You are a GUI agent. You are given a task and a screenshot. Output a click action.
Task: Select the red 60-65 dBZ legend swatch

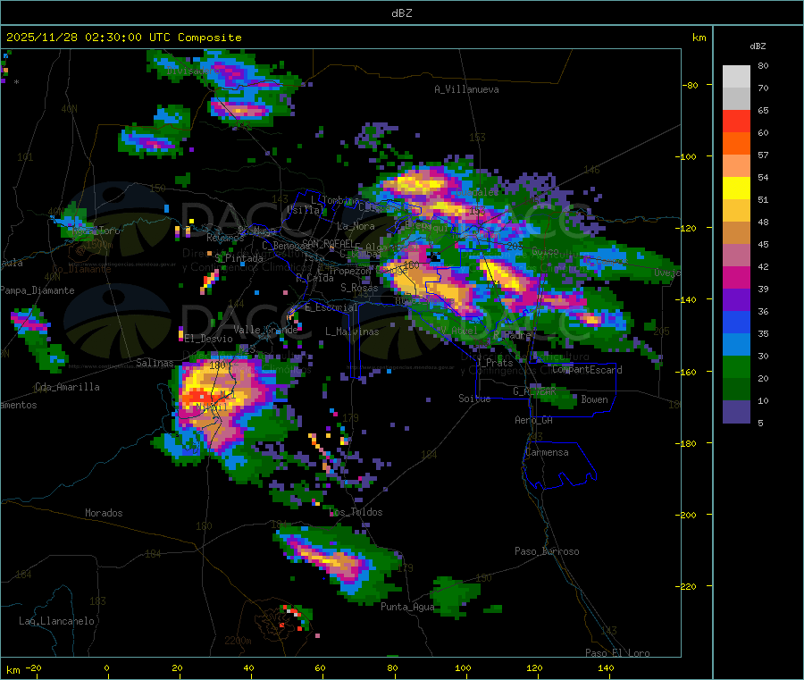(x=736, y=122)
